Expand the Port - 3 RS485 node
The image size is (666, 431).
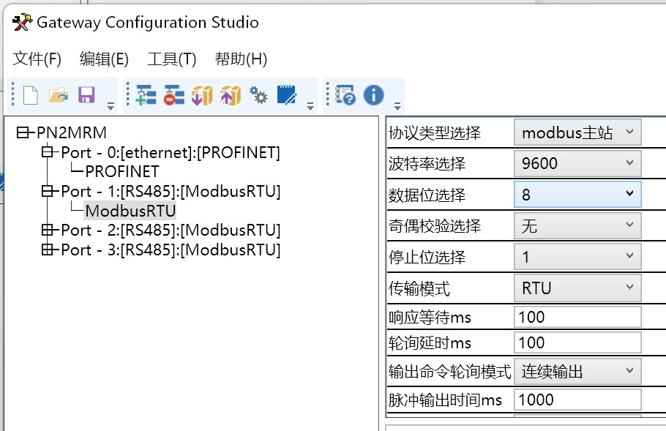point(47,250)
